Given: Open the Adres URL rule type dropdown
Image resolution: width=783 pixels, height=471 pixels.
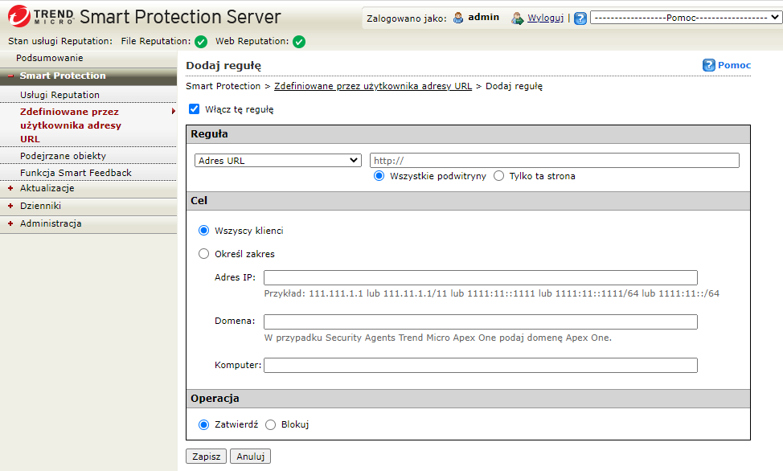Looking at the screenshot, I should point(278,161).
